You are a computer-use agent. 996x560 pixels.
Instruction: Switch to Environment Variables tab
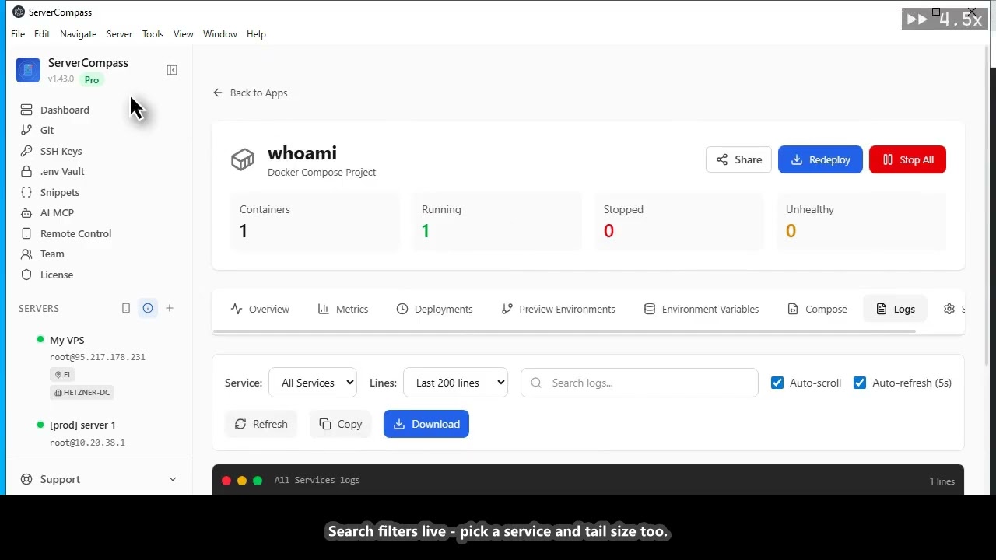701,309
